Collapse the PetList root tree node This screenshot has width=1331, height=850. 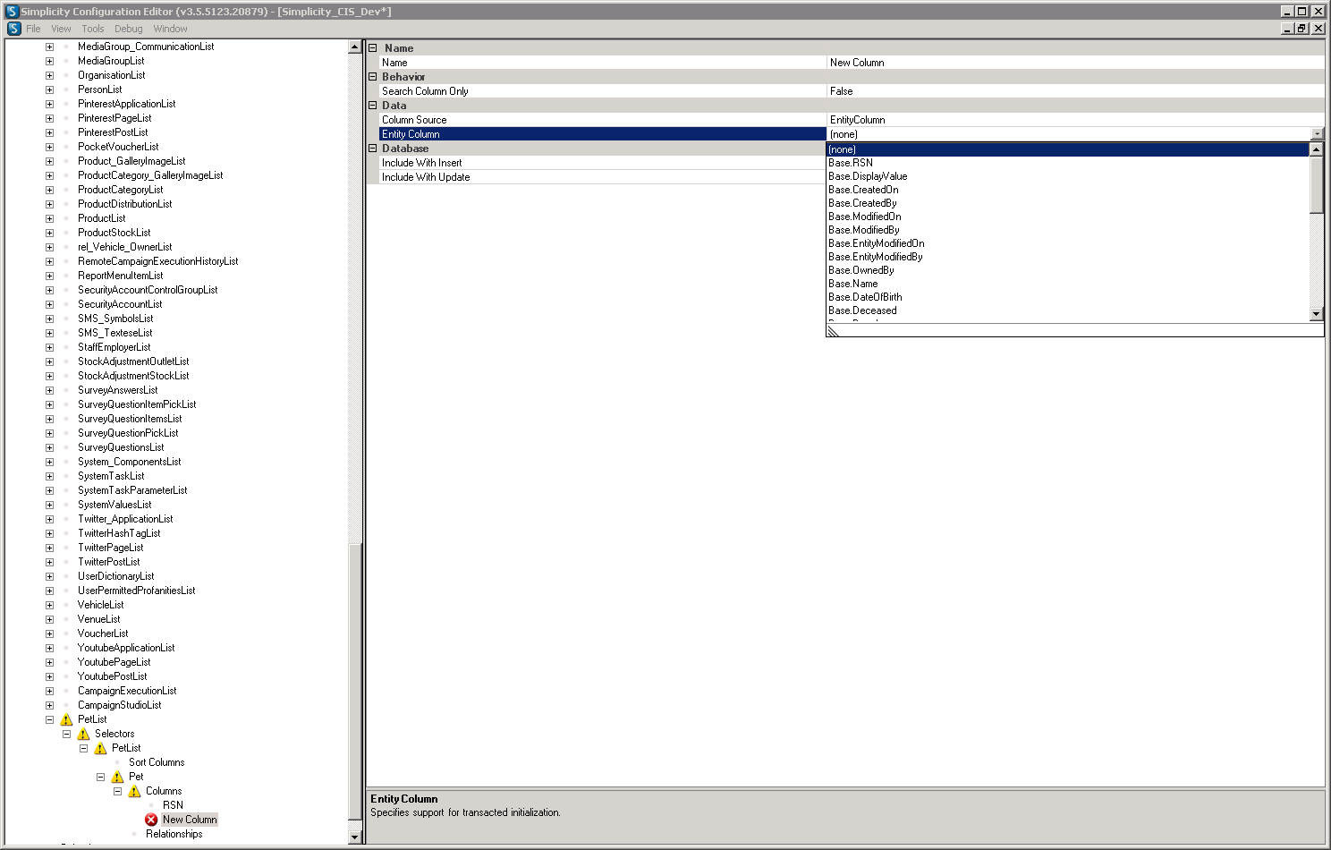[49, 719]
